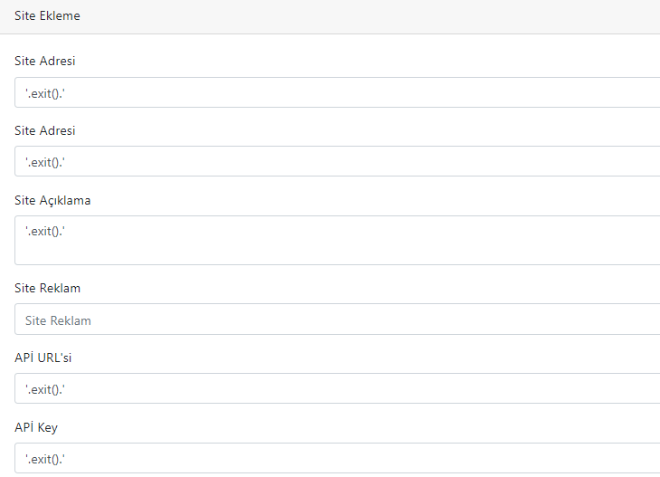Click the Site Ekleme panel heading

(x=47, y=15)
